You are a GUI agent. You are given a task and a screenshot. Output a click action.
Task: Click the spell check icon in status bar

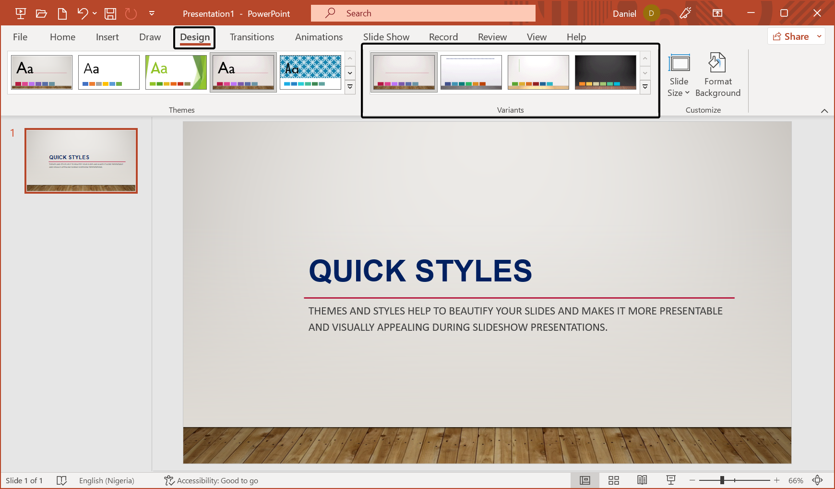point(61,480)
